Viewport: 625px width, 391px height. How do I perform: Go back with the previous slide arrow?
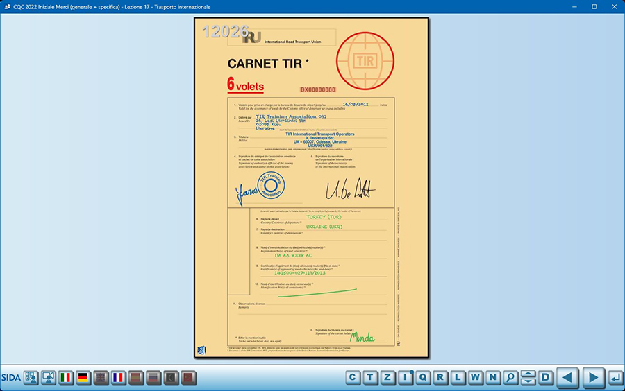click(568, 378)
